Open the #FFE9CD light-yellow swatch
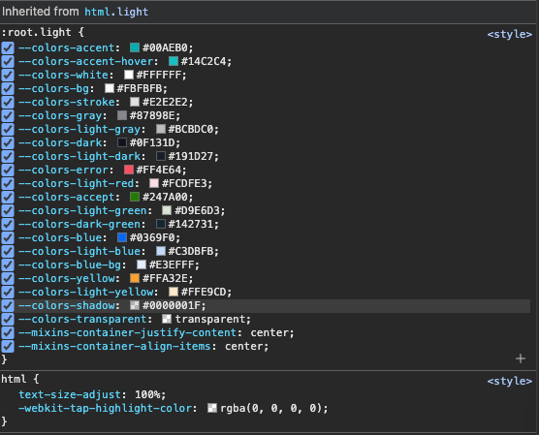The height and width of the screenshot is (435, 539). coord(174,292)
